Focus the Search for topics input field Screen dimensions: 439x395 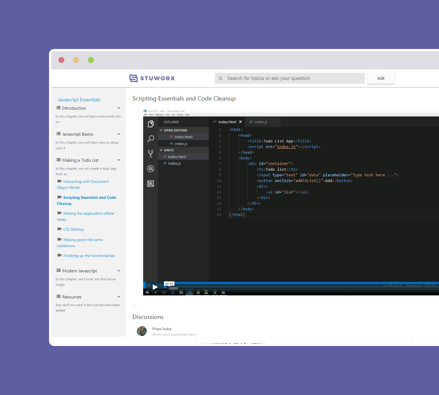tap(290, 78)
